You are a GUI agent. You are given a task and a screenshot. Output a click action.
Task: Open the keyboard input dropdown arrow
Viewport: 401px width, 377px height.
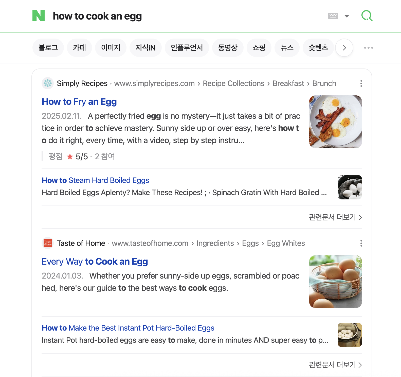point(346,16)
